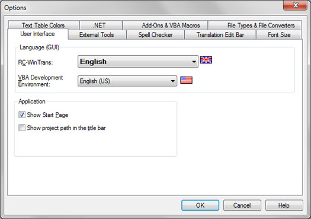
Task: Click the Language (GUI) group heading
Action: [x=40, y=47]
